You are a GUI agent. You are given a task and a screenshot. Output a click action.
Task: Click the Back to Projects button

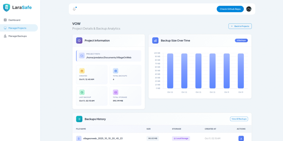240,26
